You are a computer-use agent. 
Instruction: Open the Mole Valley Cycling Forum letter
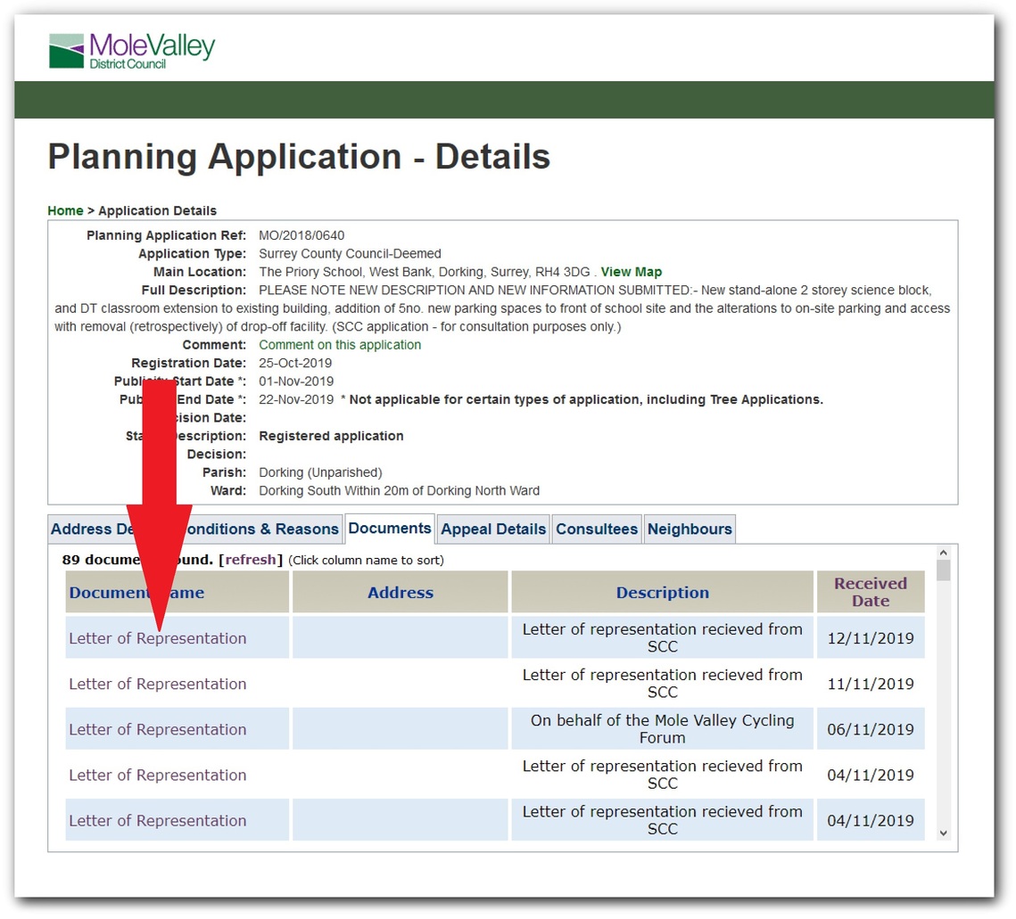[x=157, y=729]
